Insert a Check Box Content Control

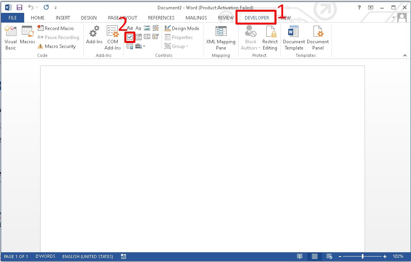130,37
